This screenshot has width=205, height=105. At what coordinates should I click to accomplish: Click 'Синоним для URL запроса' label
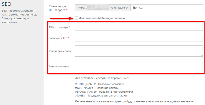click(58, 8)
